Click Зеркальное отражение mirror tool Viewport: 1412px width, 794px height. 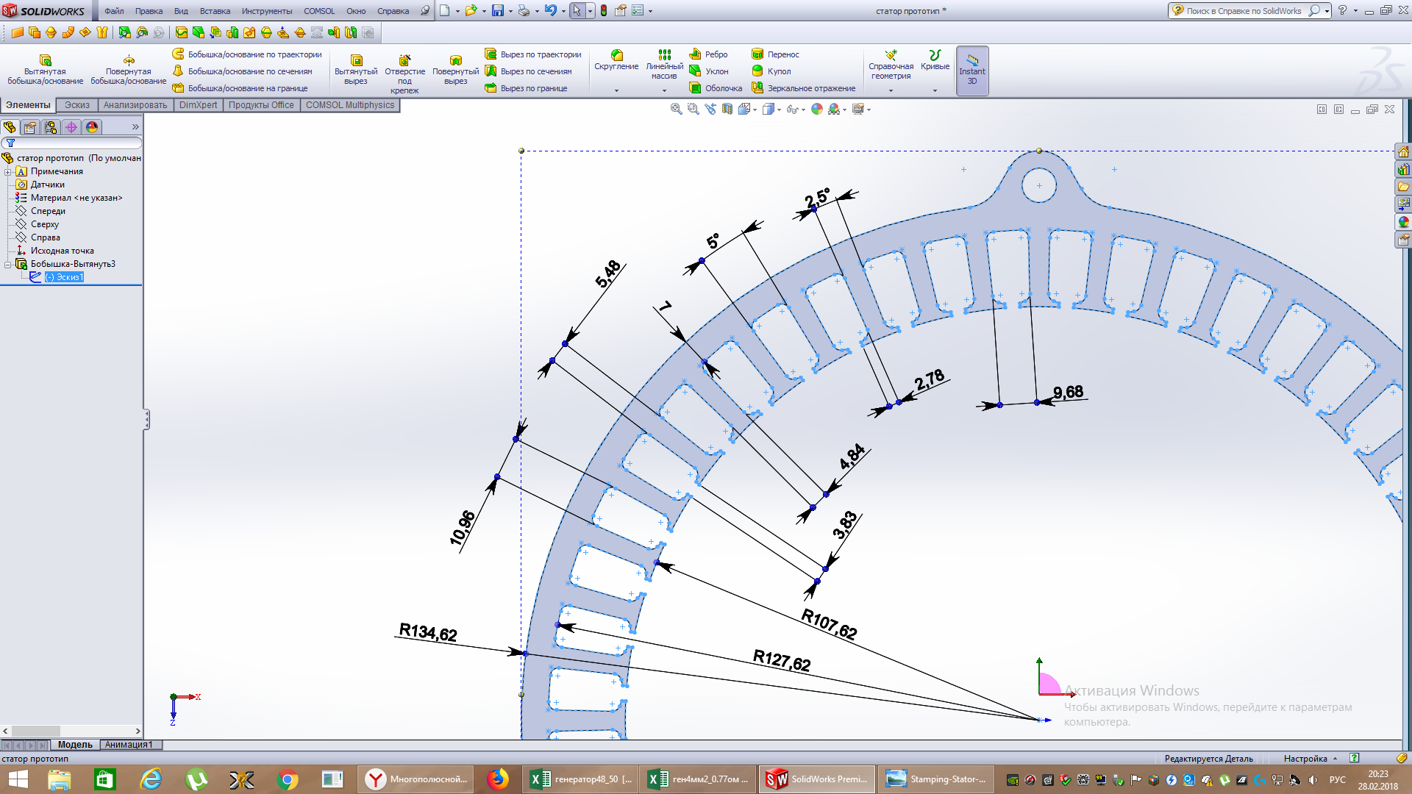803,88
